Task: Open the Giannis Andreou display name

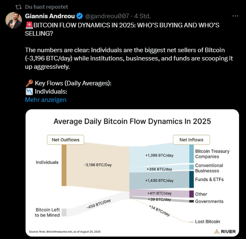Action: 50,16
